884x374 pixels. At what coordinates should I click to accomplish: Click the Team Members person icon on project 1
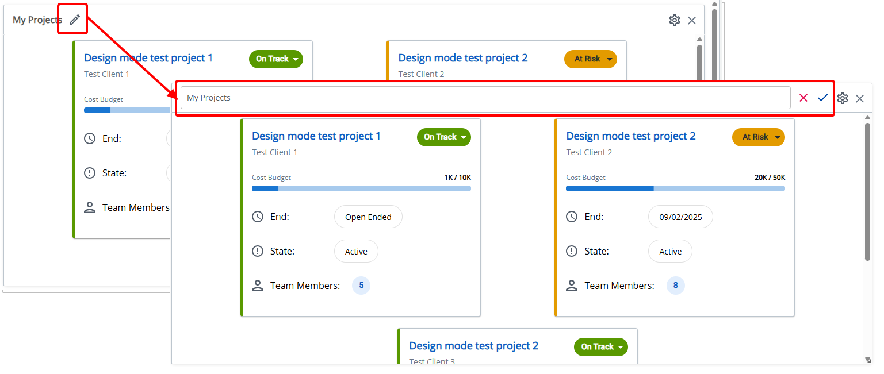click(x=258, y=285)
